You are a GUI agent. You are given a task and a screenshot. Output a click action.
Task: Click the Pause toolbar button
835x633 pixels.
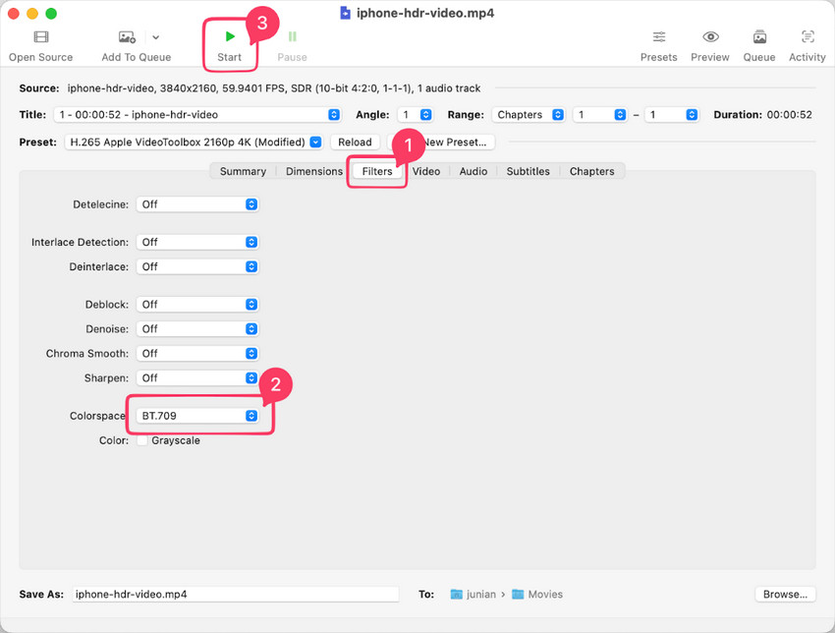[292, 45]
